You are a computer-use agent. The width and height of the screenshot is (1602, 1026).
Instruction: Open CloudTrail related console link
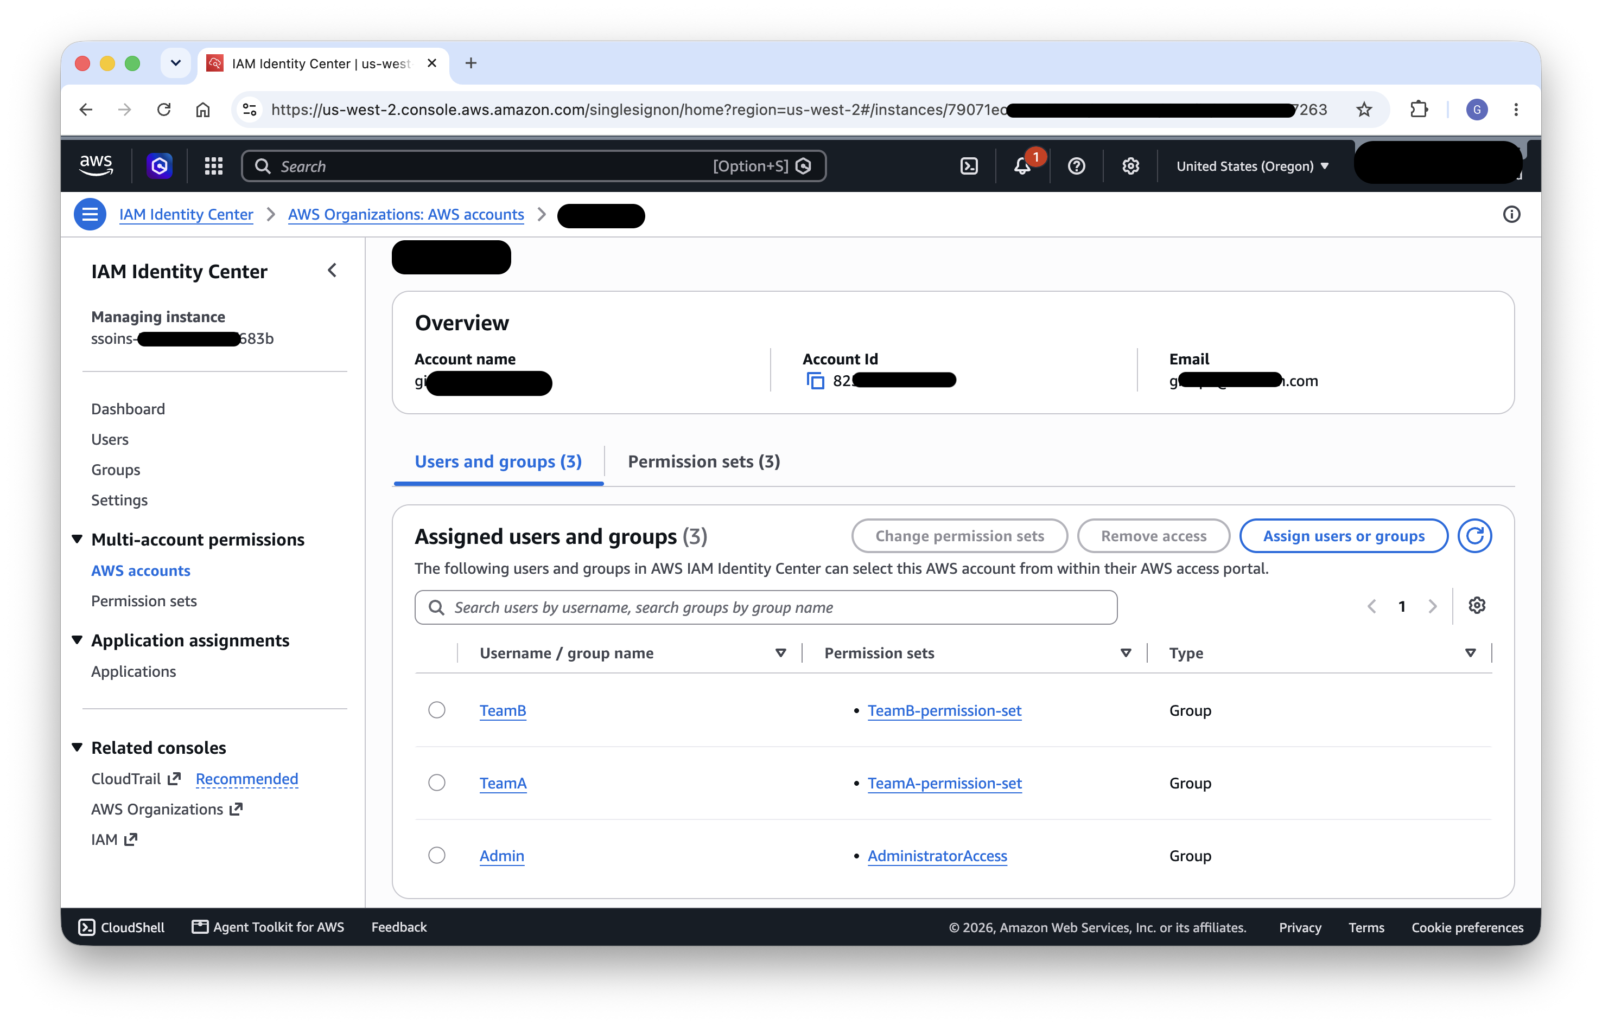(135, 779)
